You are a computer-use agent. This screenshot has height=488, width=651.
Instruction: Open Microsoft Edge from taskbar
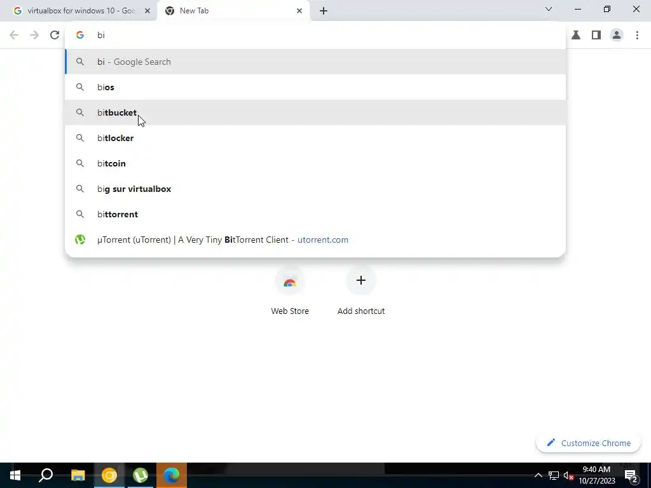pos(172,475)
